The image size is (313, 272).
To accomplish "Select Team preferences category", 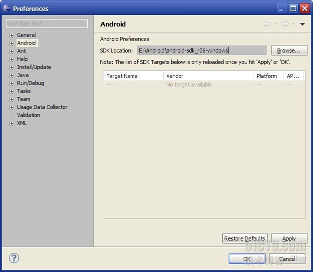I will [23, 99].
